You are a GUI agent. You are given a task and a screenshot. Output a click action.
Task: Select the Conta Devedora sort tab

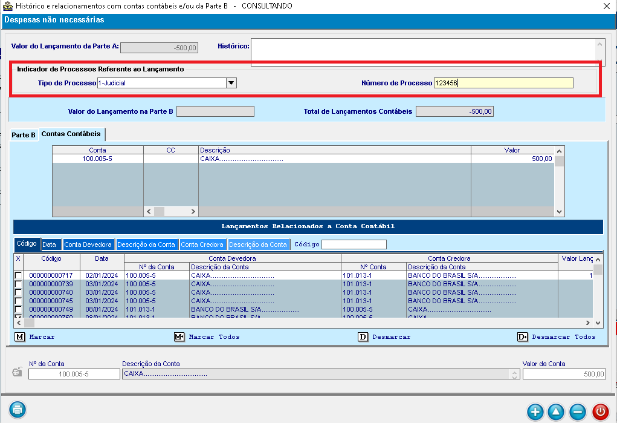(88, 244)
